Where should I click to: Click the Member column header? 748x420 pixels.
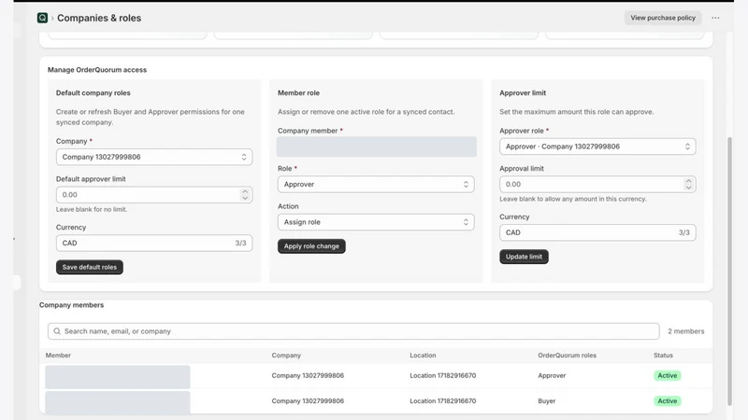click(x=58, y=356)
